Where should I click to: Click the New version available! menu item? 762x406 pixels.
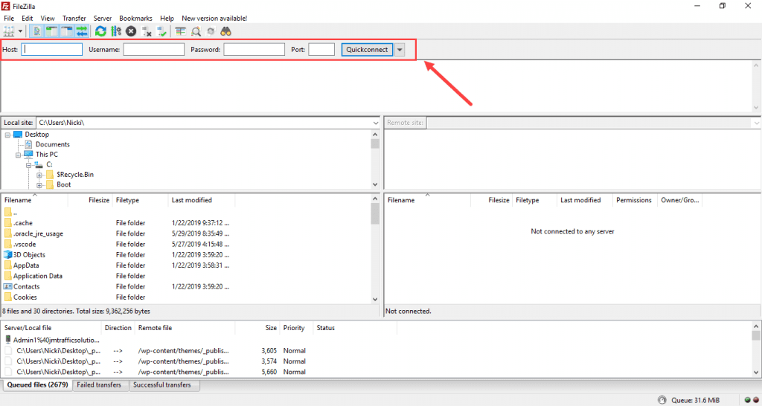tap(214, 18)
